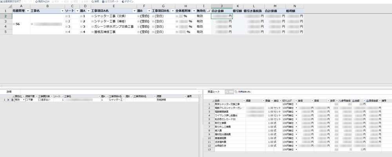Viewport: 392px width, 157px height.
Task: Open the デザイン design option
Action: (127, 2)
